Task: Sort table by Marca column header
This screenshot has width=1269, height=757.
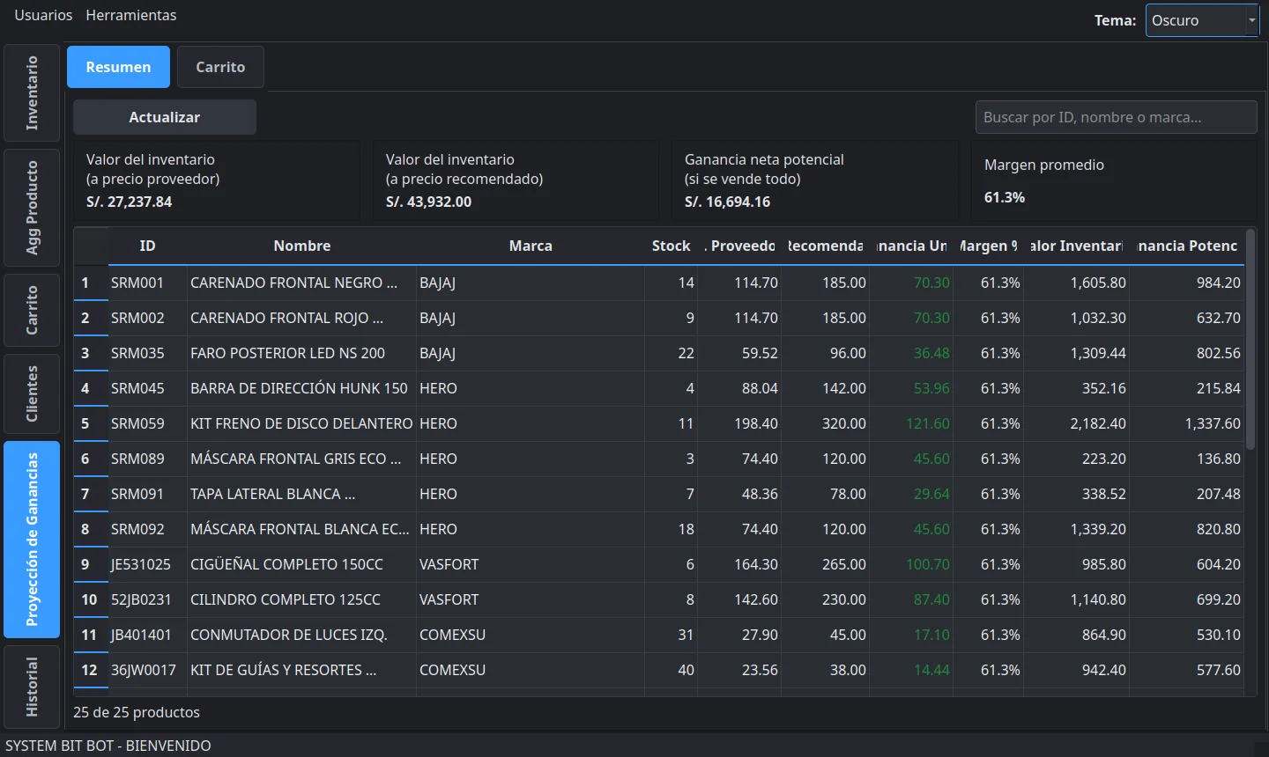Action: pos(531,246)
